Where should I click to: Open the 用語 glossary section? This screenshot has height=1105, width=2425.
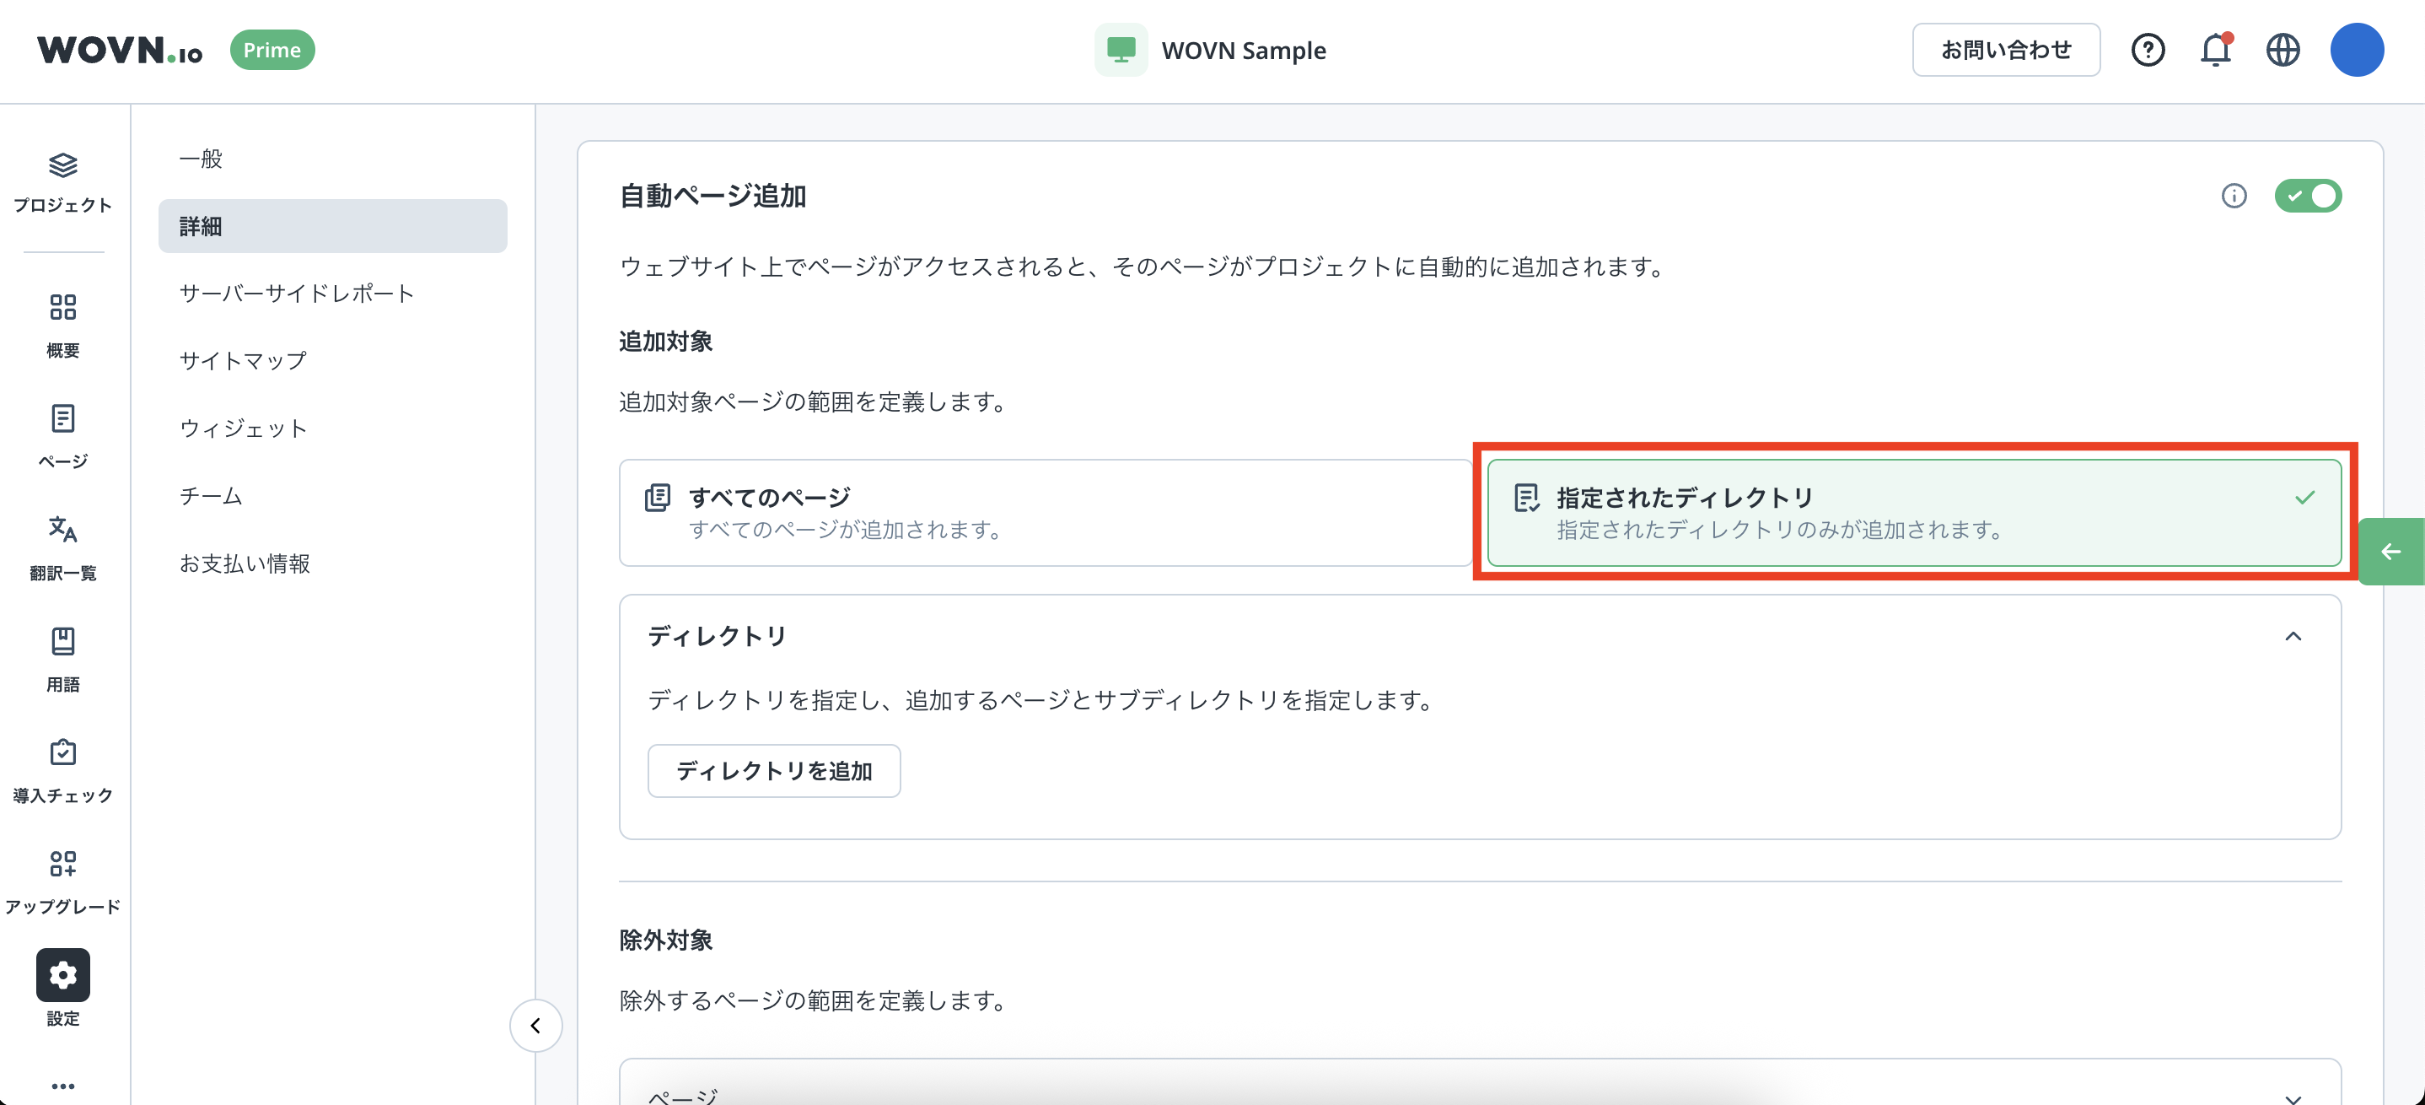tap(62, 642)
